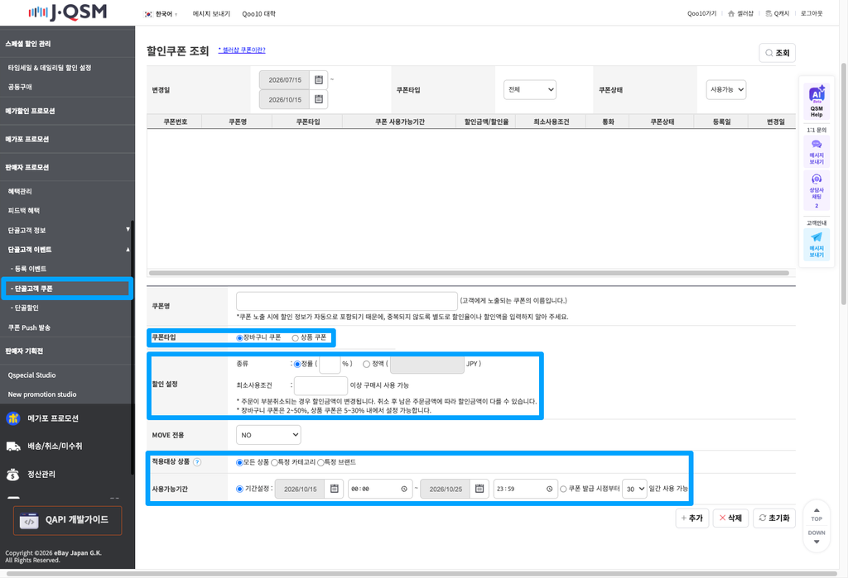The image size is (848, 578).
Task: Click Korean flag language icon
Action: (x=148, y=14)
